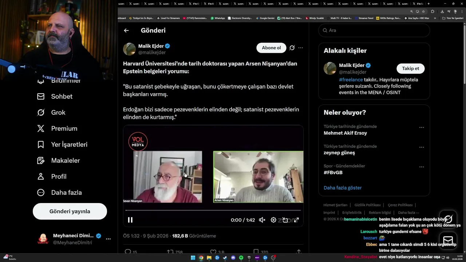This screenshot has width=466, height=262.
Task: Open the browser downloads icon
Action: tap(442, 11)
